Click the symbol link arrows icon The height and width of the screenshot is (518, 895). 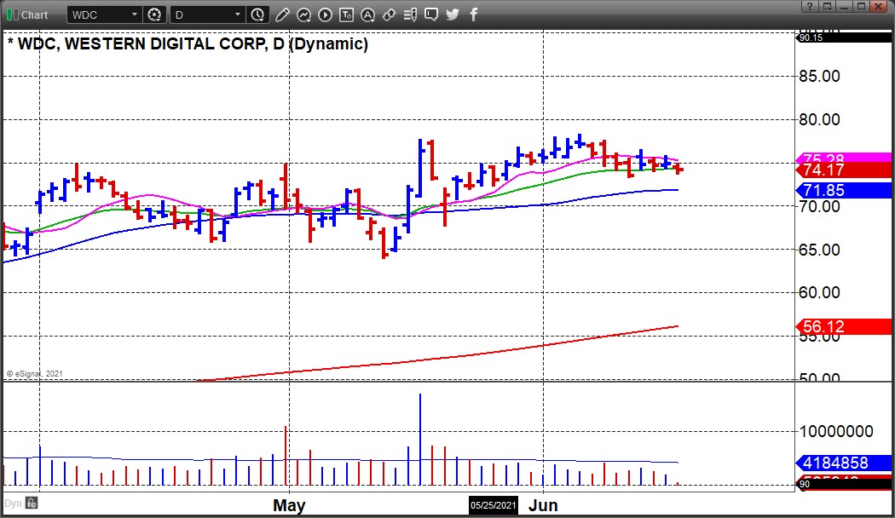click(389, 14)
